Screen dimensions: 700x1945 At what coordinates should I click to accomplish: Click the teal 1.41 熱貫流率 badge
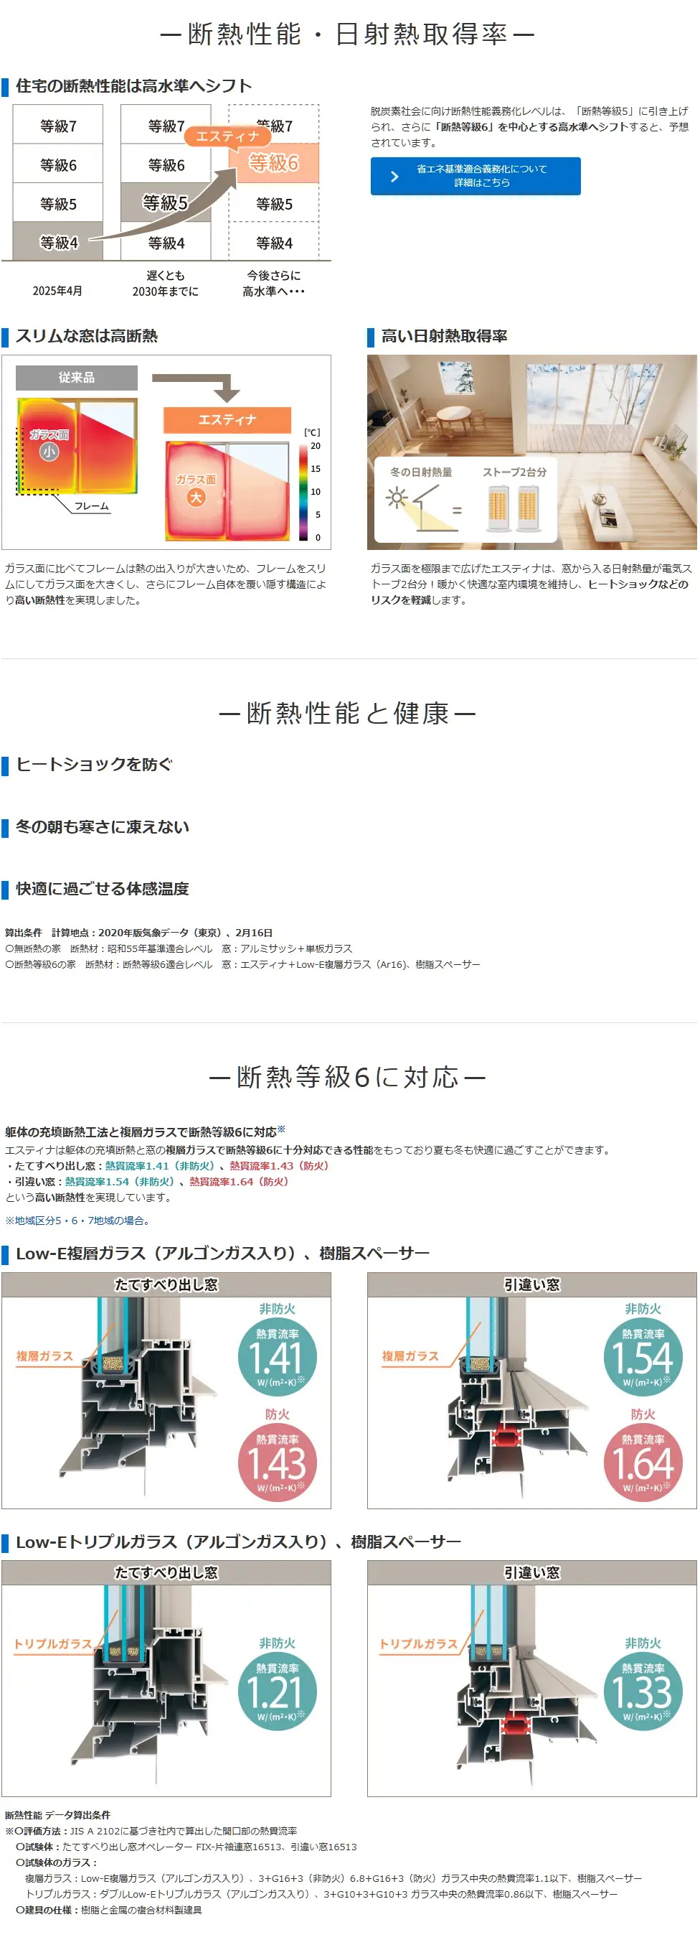point(277,1356)
